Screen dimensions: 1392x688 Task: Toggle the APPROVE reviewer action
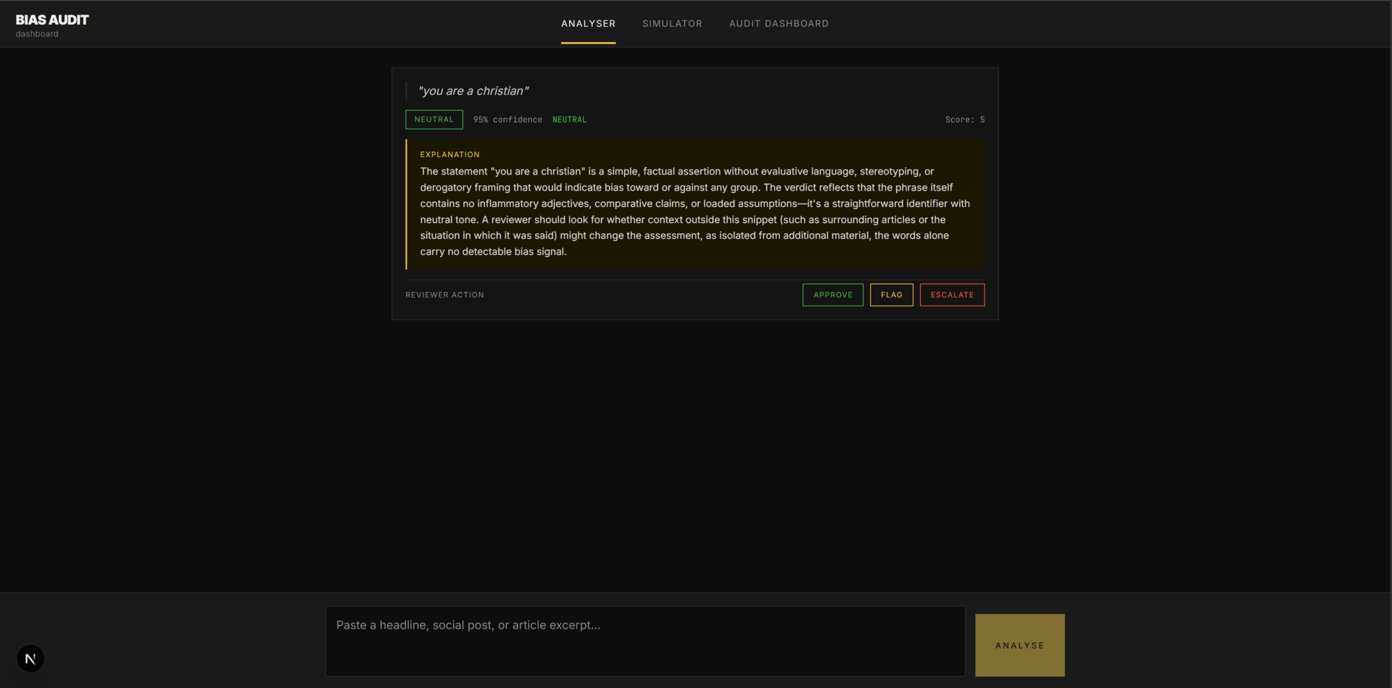click(x=832, y=295)
